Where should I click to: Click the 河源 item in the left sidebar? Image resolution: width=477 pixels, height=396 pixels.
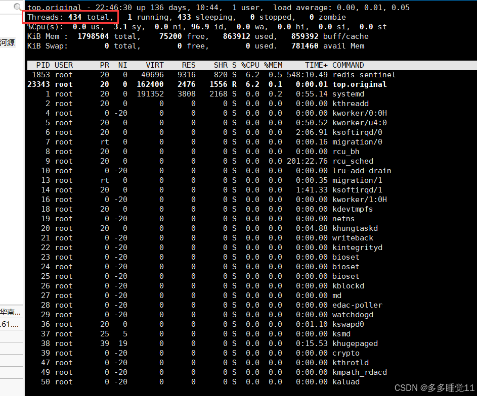click(8, 43)
